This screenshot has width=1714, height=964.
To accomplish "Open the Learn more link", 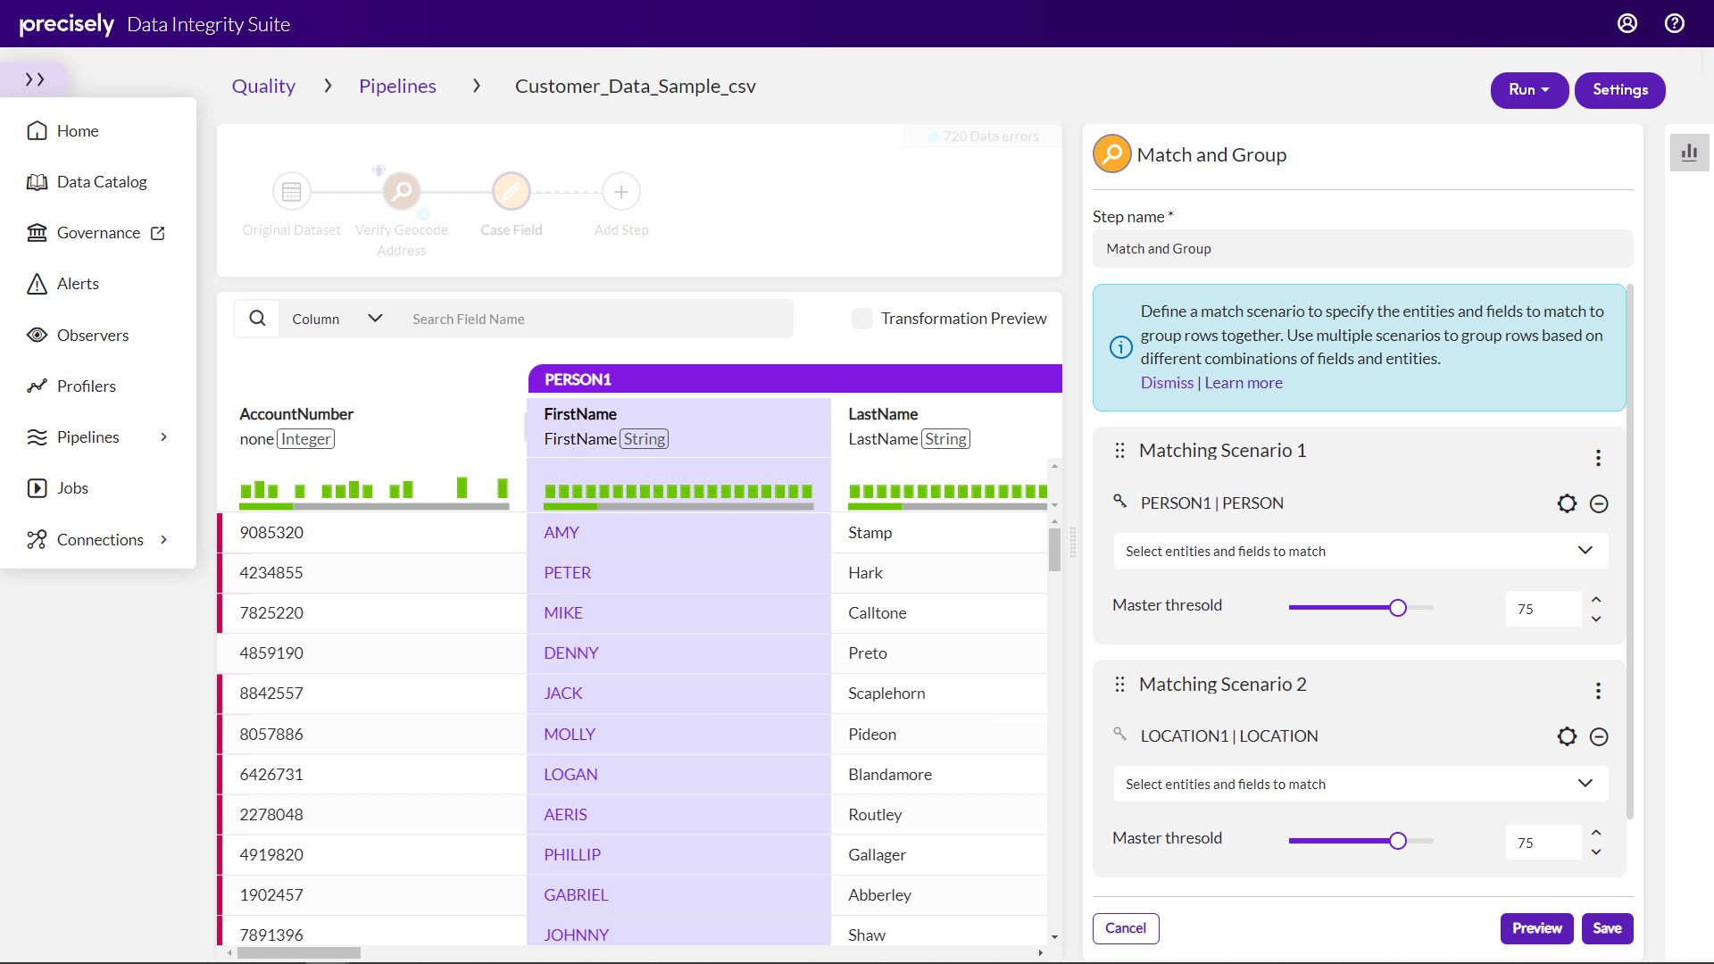I will point(1244,383).
